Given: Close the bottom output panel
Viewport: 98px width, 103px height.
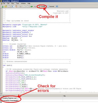Looking at the screenshot, I should click(1, 96).
